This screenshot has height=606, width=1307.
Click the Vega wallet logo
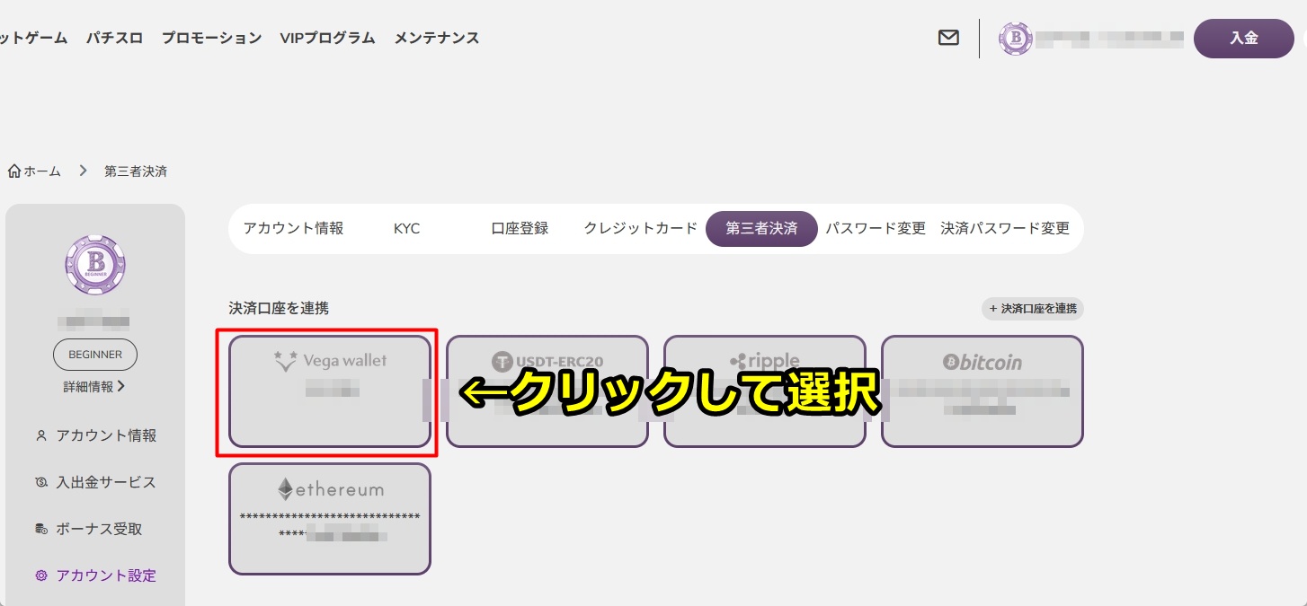tap(330, 361)
